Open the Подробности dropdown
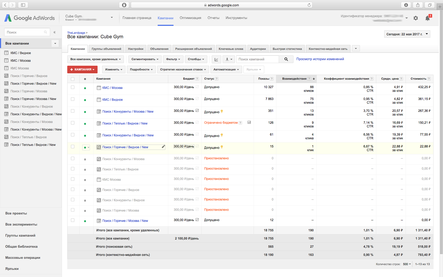Image resolution: width=443 pixels, height=277 pixels. [x=141, y=70]
